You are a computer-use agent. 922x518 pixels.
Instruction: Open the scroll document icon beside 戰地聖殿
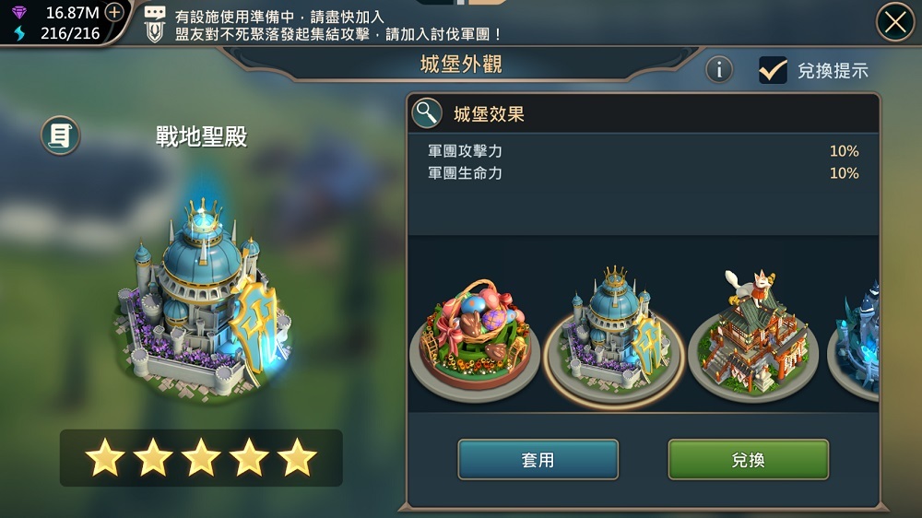(x=60, y=135)
